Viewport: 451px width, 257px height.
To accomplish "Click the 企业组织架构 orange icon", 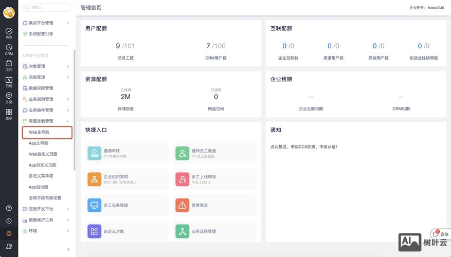I will [94, 179].
